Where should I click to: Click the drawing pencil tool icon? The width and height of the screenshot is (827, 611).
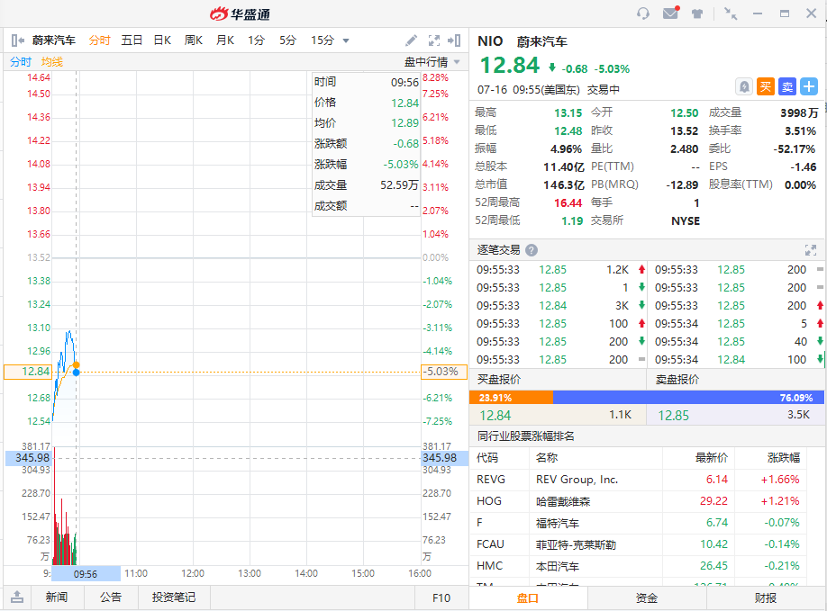point(411,40)
